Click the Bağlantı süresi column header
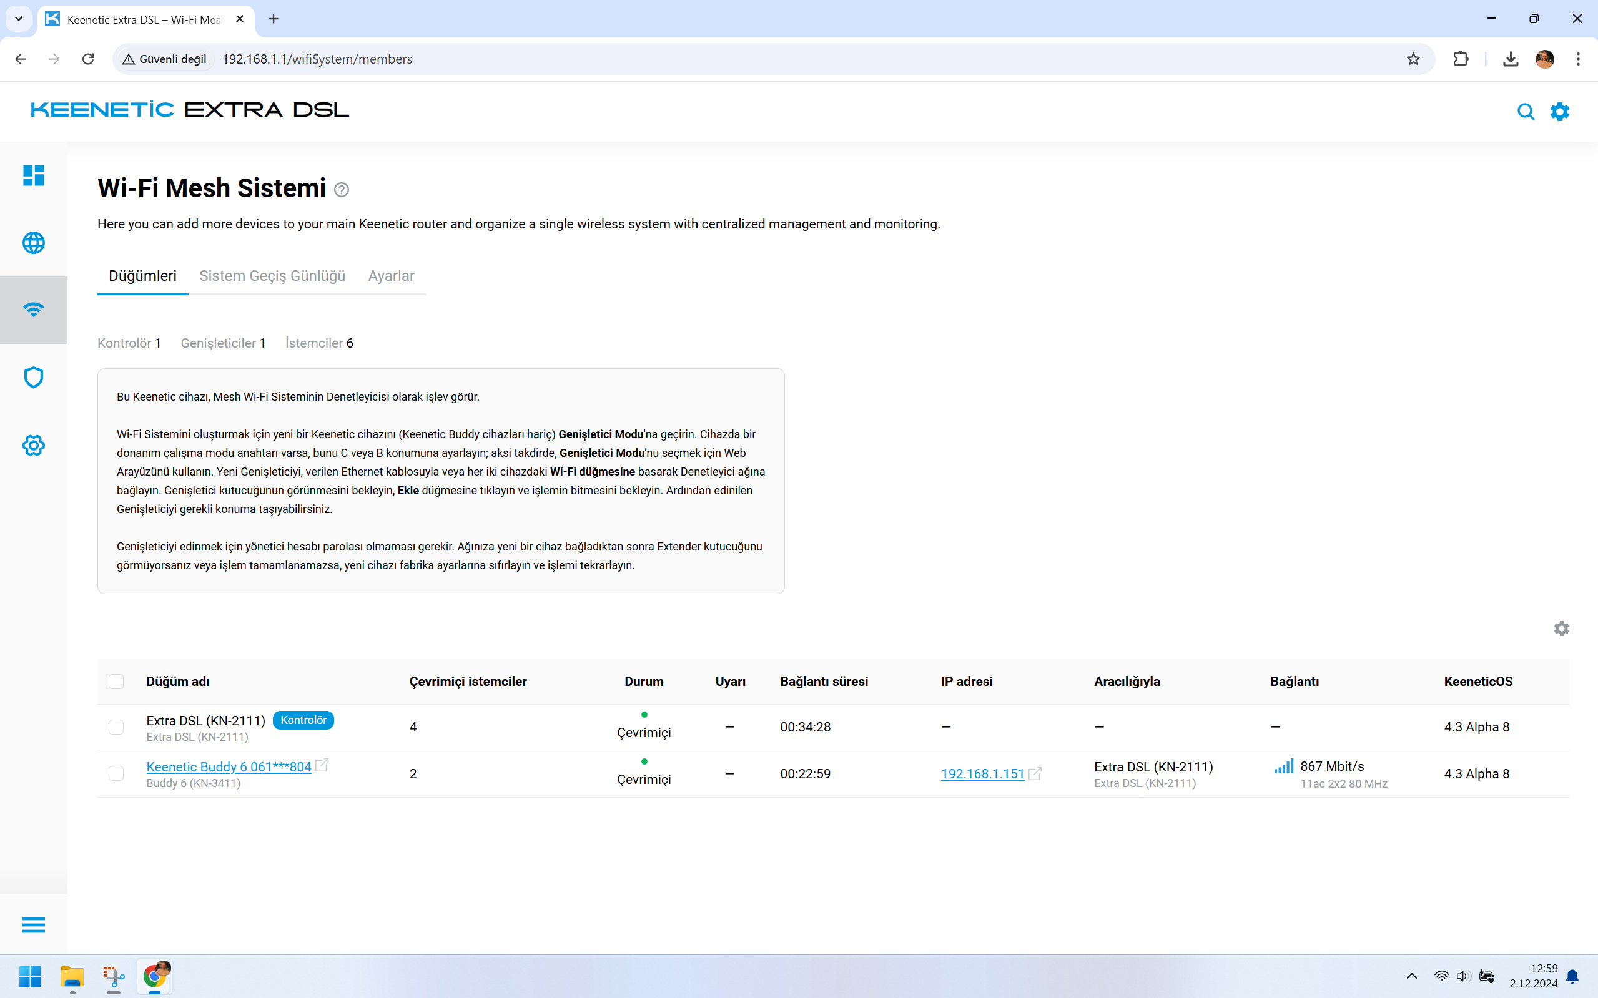The image size is (1598, 998). [x=824, y=681]
